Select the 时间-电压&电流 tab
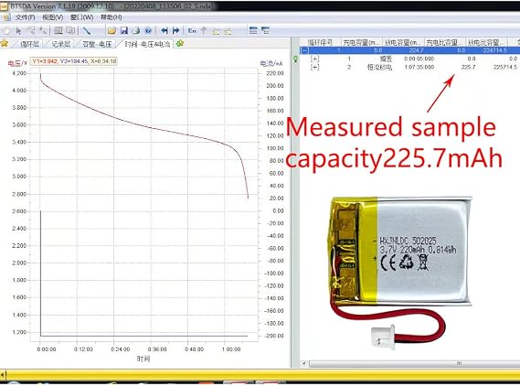This screenshot has width=520, height=386. click(147, 44)
